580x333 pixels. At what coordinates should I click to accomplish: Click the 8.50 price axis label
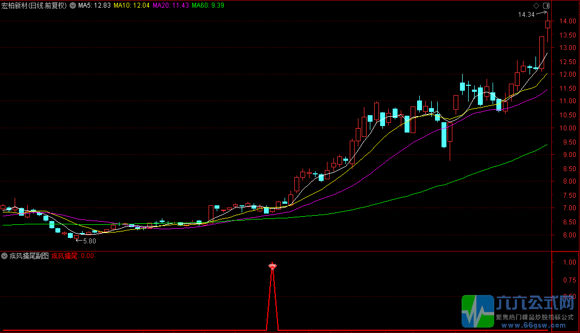point(570,169)
